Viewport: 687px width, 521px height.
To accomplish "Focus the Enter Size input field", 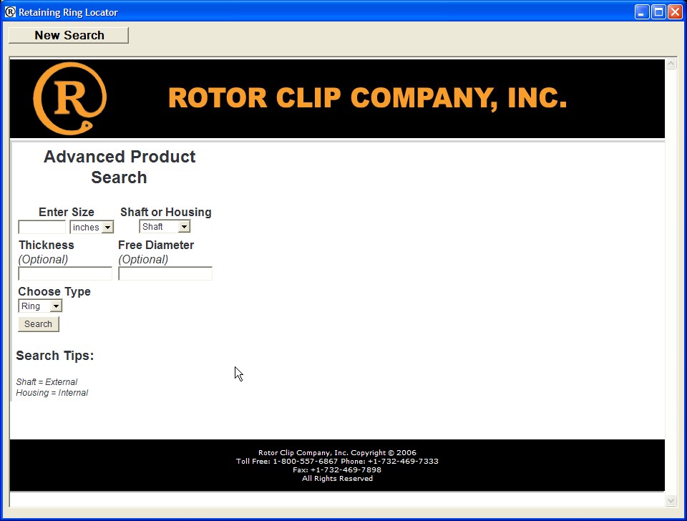I will (42, 227).
